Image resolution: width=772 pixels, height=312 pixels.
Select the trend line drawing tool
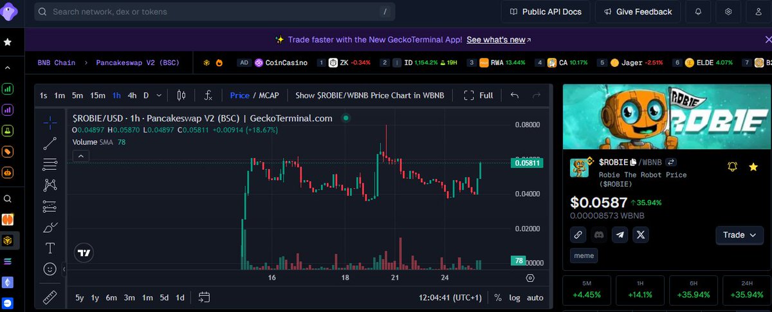[x=50, y=143]
